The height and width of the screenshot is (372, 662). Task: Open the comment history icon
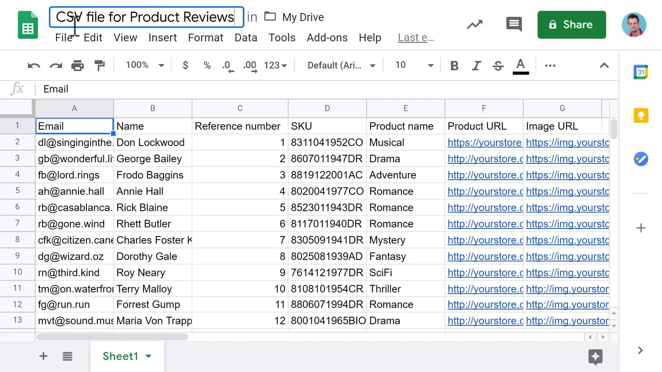point(514,24)
